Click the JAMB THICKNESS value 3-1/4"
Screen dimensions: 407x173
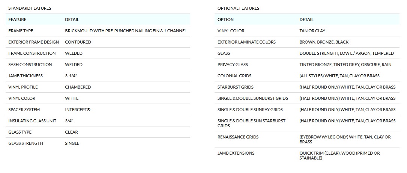pyautogui.click(x=72, y=76)
